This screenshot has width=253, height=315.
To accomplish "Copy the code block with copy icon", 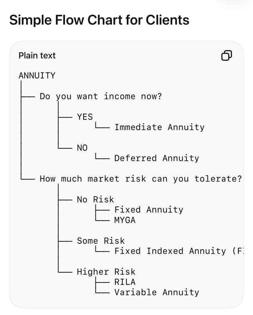I will [227, 55].
